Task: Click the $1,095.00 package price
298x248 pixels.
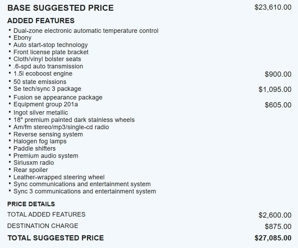Action: tap(275, 89)
